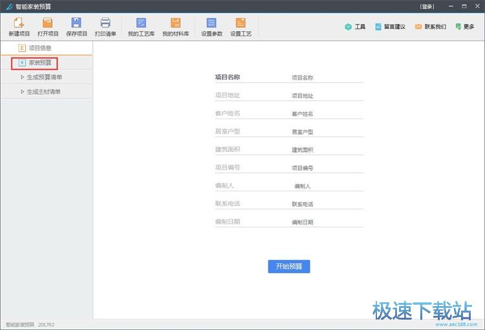This screenshot has height=330, width=485.
Task: Select the 家装预算 sidebar tab
Action: point(39,63)
